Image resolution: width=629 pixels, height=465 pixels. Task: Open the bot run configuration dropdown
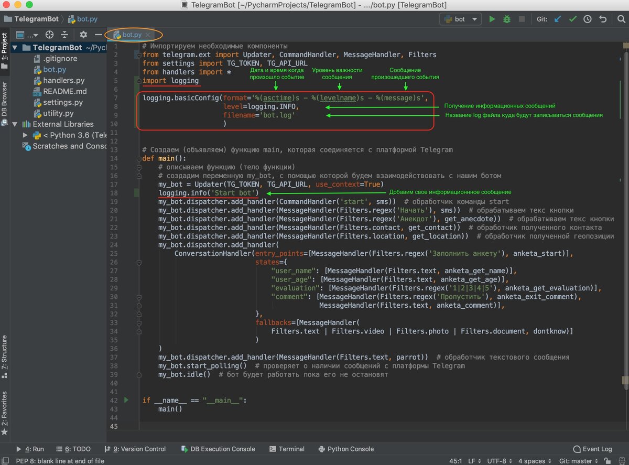(x=460, y=19)
